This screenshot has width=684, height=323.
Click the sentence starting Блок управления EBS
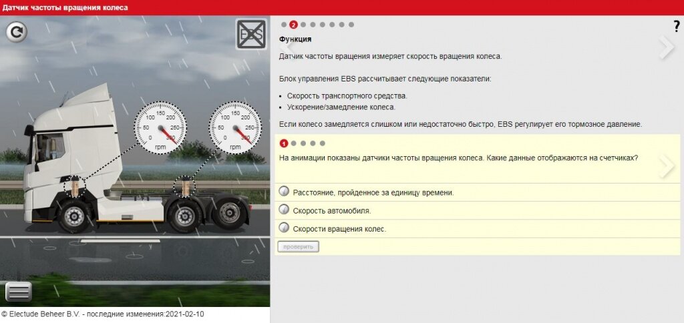(385, 79)
